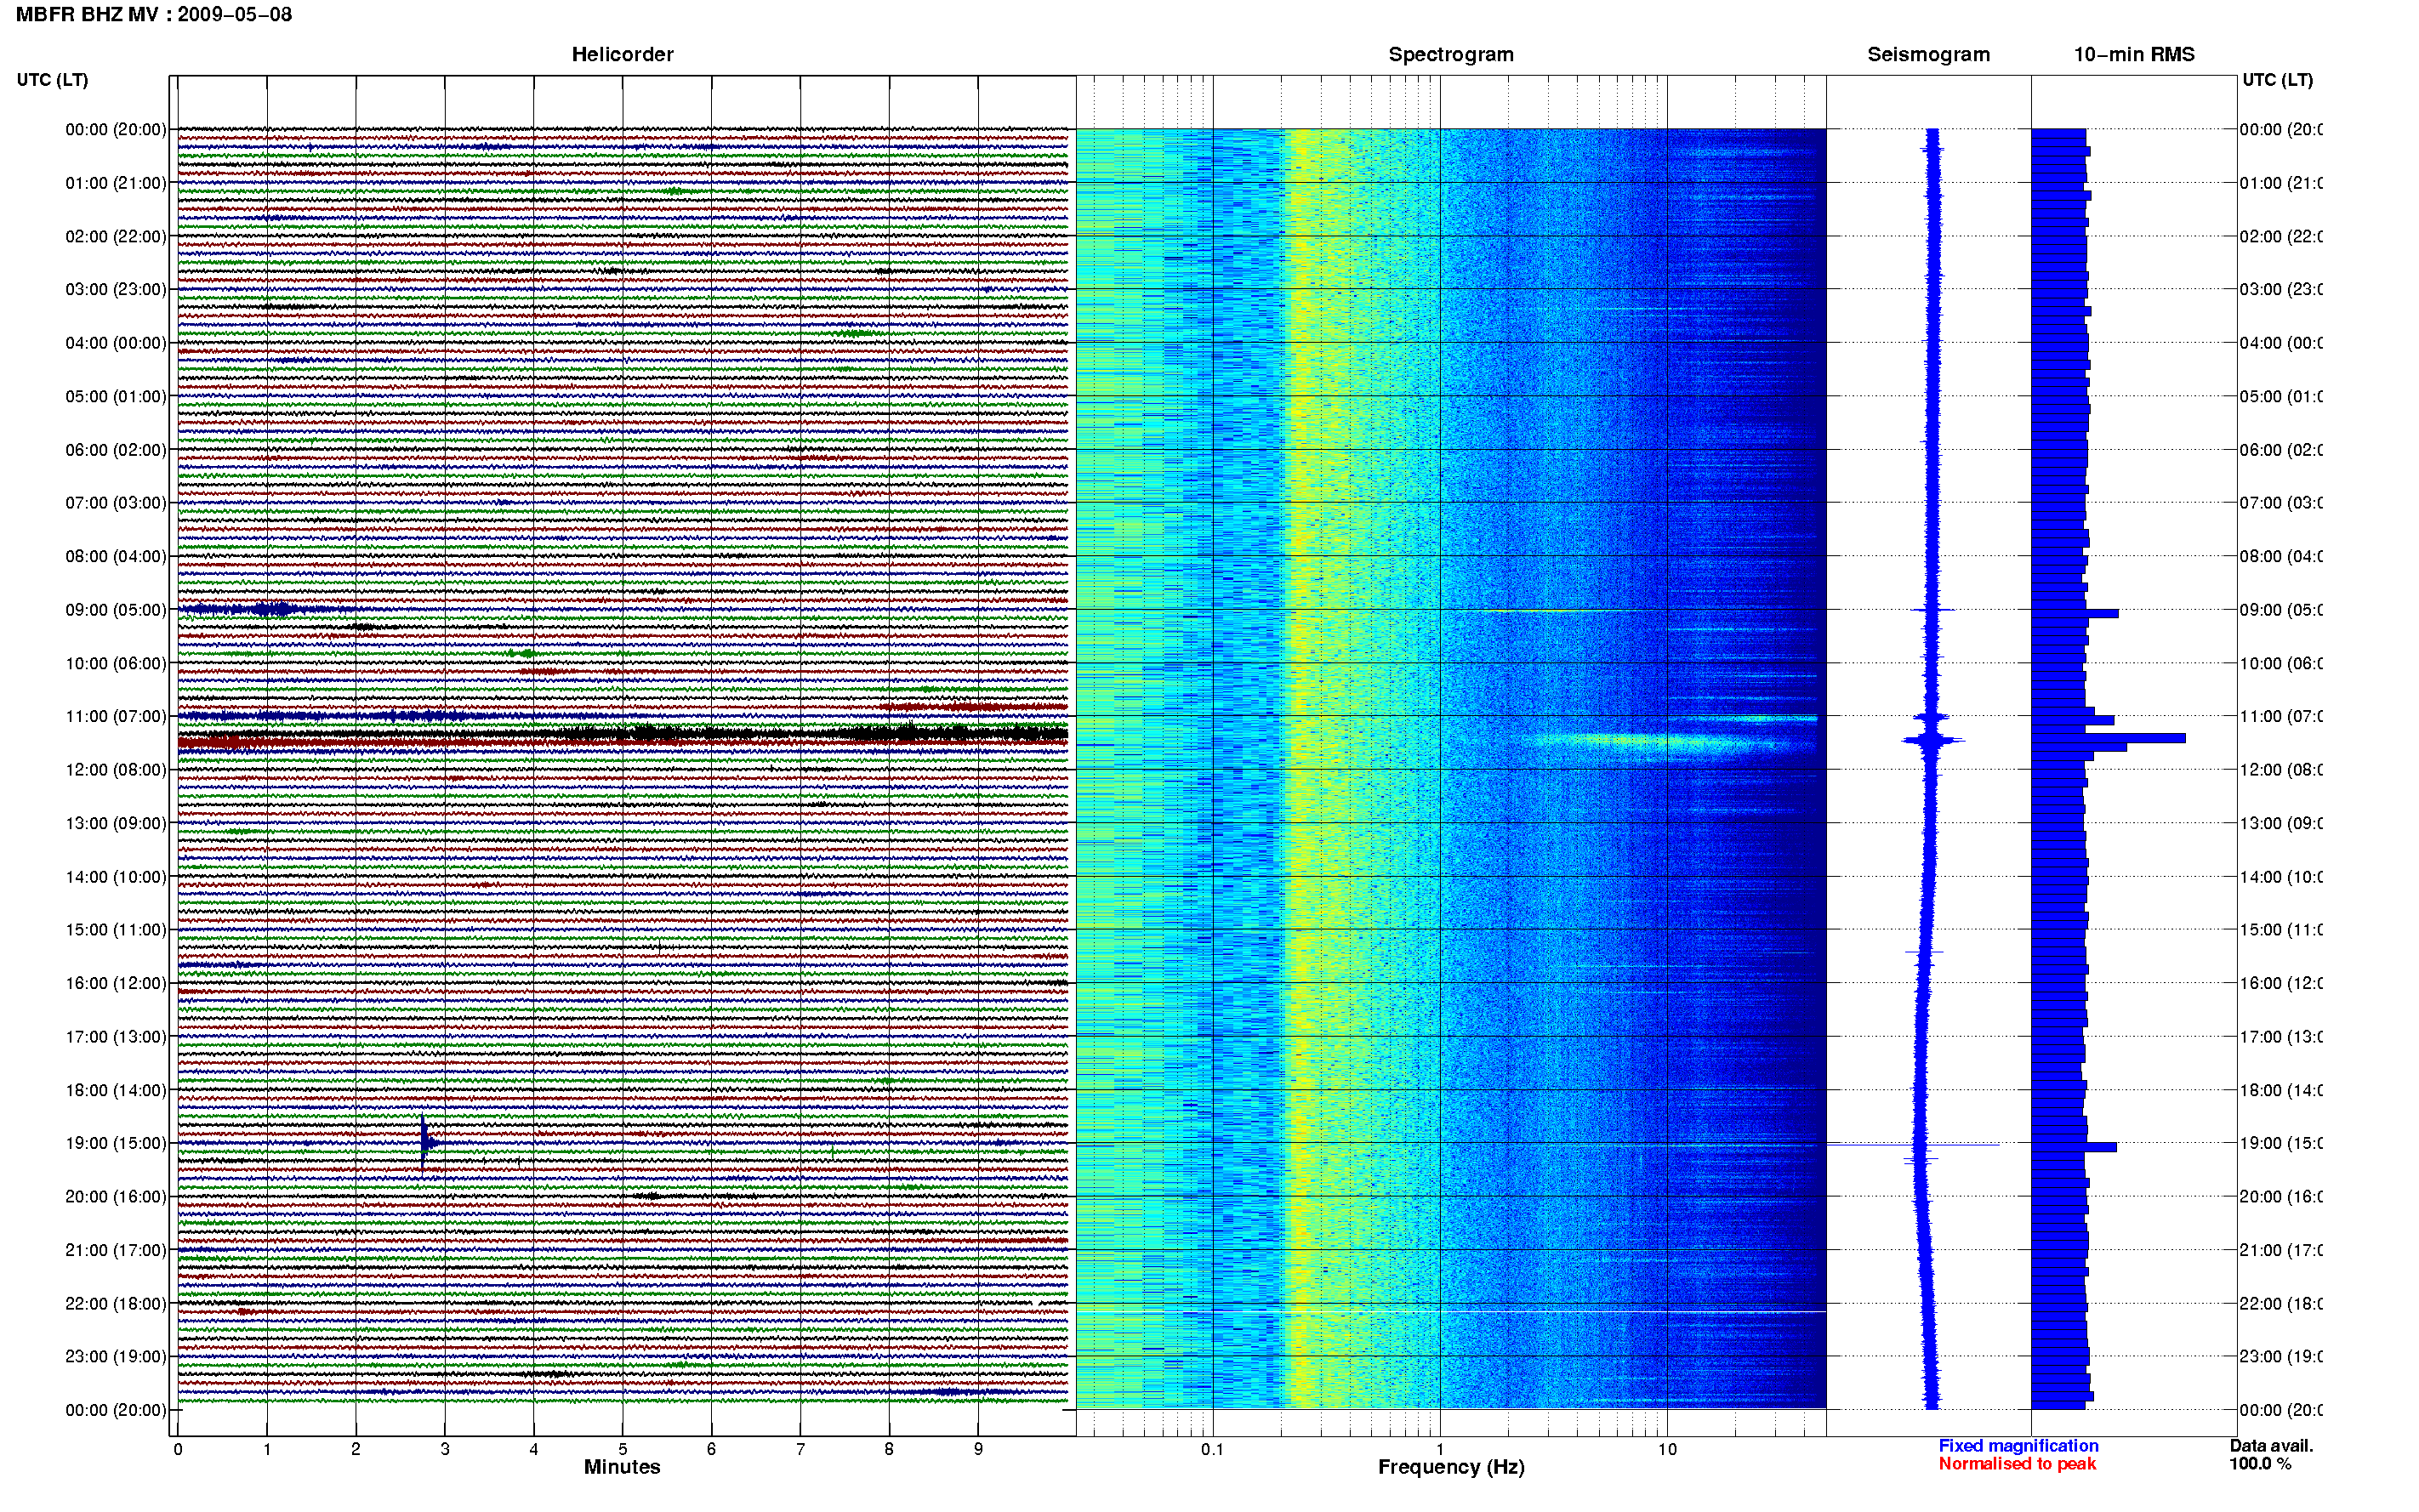Click the 'Minutes' x-axis label

point(622,1467)
